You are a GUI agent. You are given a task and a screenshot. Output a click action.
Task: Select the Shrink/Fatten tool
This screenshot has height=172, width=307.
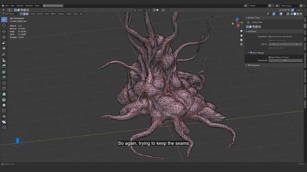click(4, 117)
